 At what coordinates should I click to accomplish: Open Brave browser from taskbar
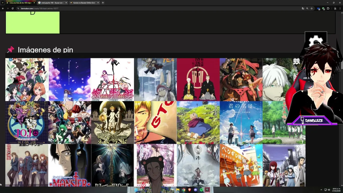point(189,190)
